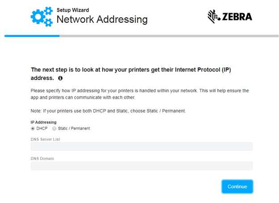Image resolution: width=279 pixels, height=203 pixels.
Task: Click the info icon beside the heading
Action: [x=60, y=78]
